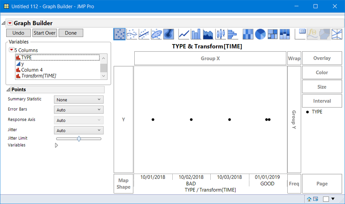The height and width of the screenshot is (204, 345).
Task: Select the Line of Fit icon
Action: 144,34
